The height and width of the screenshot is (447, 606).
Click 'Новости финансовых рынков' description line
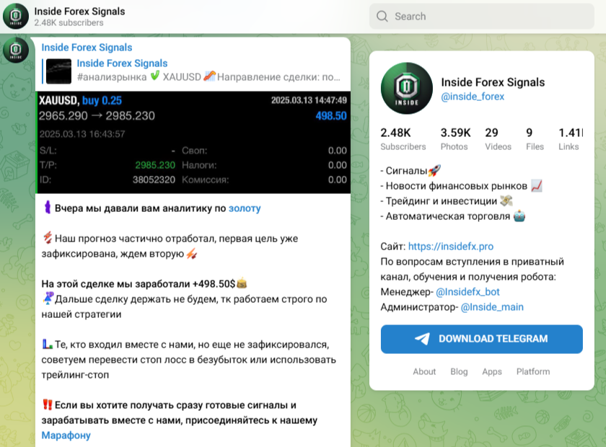(x=462, y=186)
